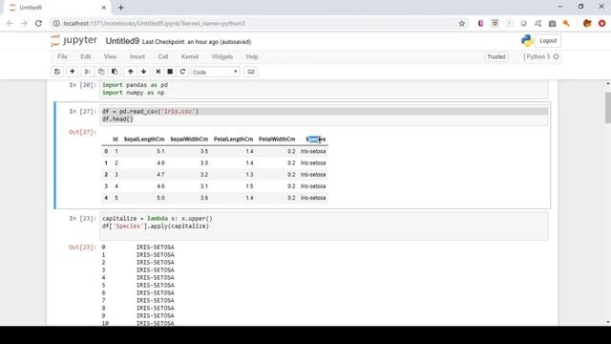The image size is (611, 344).
Task: View site information icon in address bar
Action: [56, 23]
